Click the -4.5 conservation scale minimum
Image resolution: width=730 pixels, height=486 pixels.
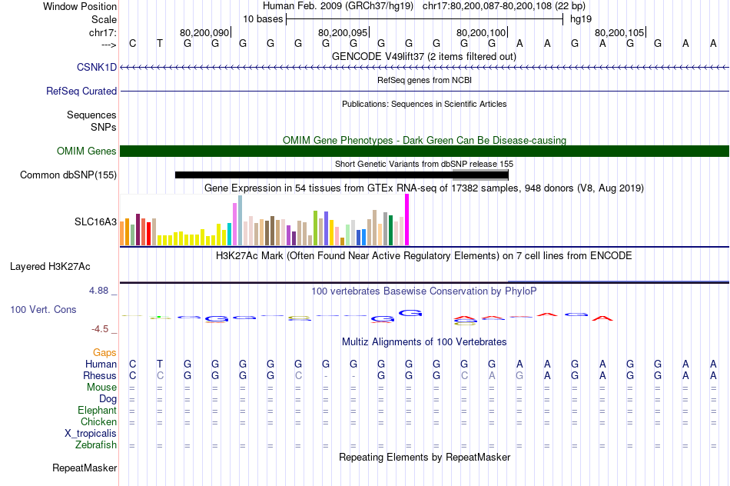coord(100,329)
